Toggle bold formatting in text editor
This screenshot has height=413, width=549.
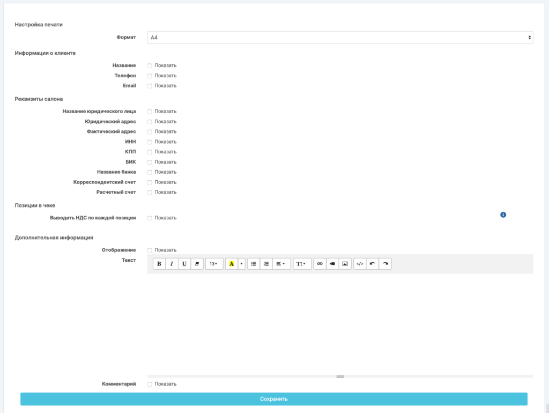pos(159,264)
